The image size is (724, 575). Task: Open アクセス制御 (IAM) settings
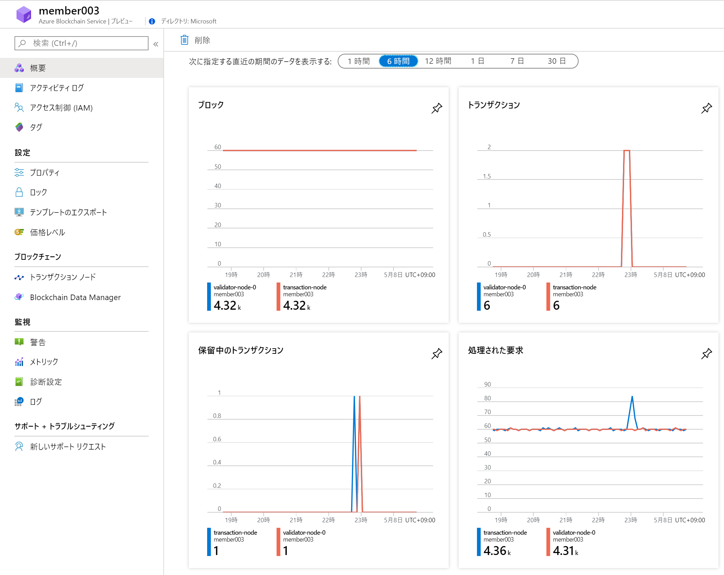pyautogui.click(x=61, y=108)
